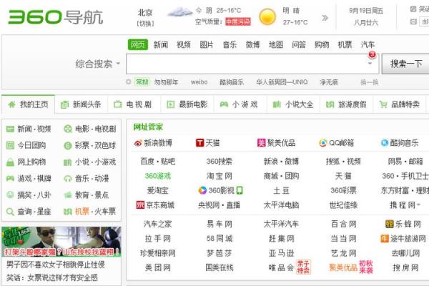Click the smiley icon beside 搞笑·八卦
Viewport: 429px width, 286px height.
[x=10, y=195]
